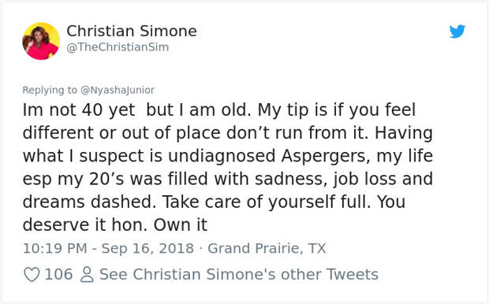Visit the @TheChristianSim handle

tap(118, 47)
